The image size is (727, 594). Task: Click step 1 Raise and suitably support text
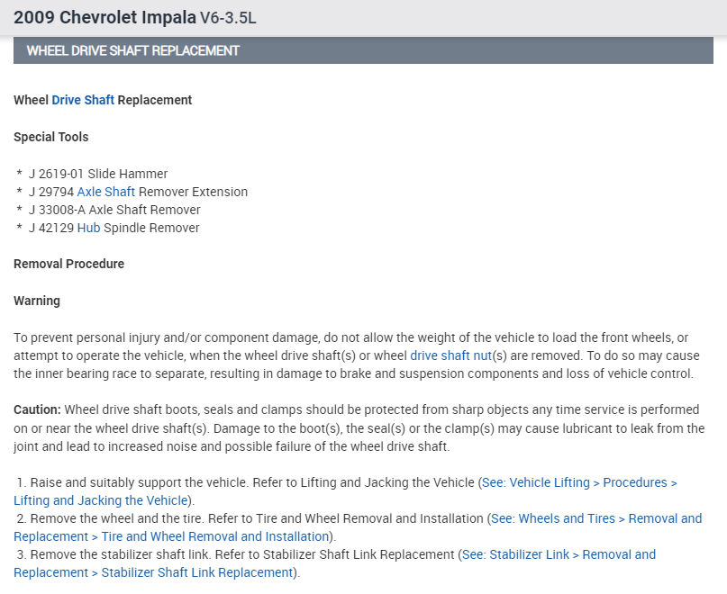[126, 482]
